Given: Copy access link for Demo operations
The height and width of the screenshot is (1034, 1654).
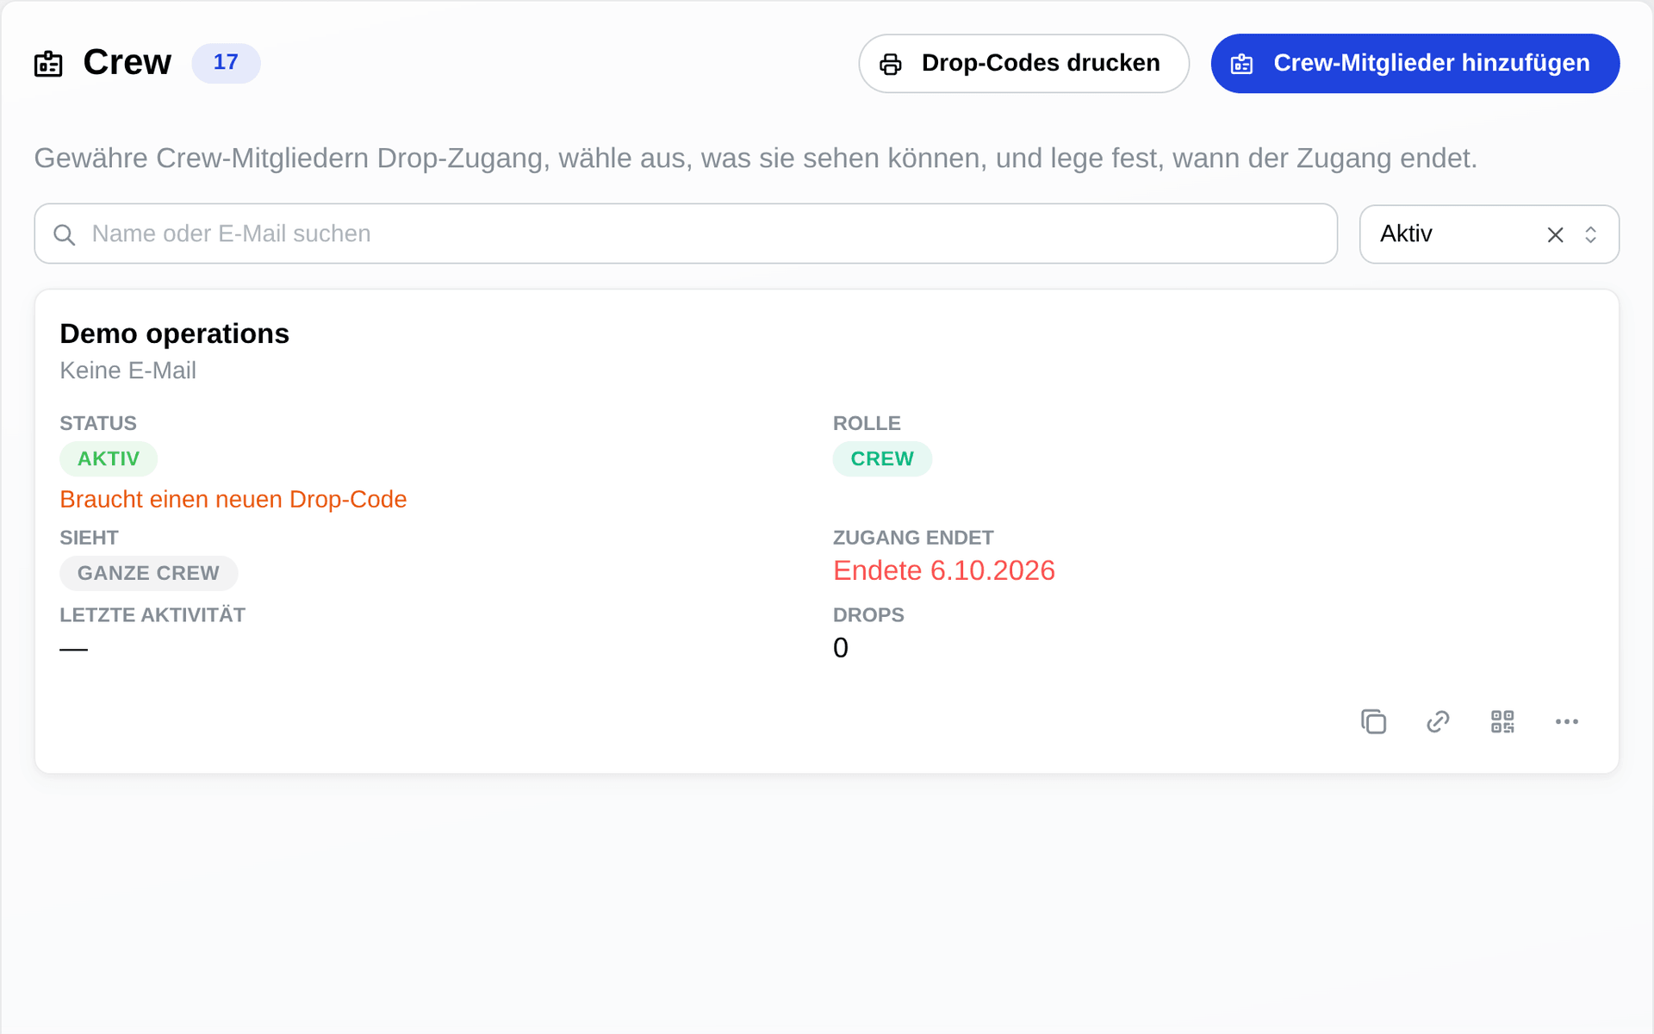Looking at the screenshot, I should [x=1438, y=722].
